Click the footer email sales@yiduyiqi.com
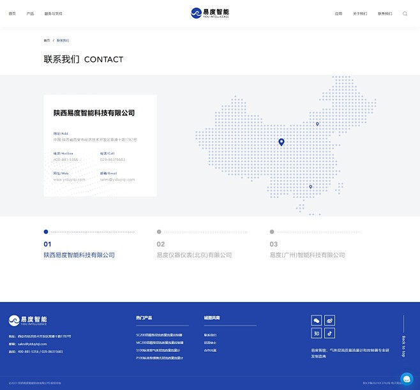The image size is (420, 390). pyautogui.click(x=32, y=344)
